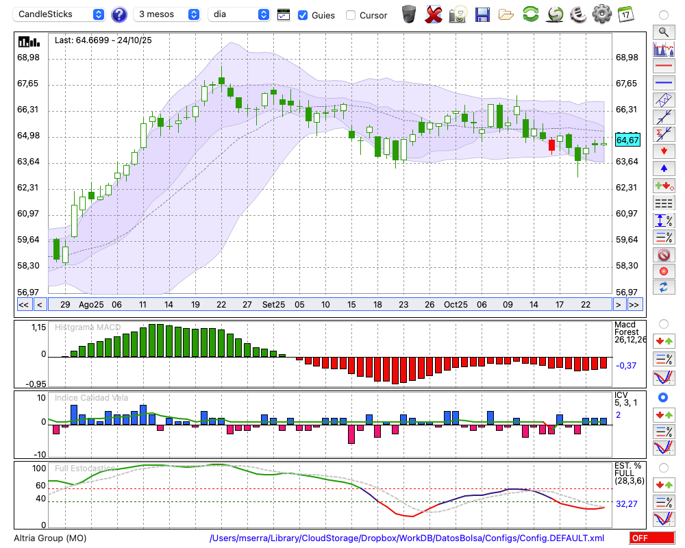Open the calendar date icon

pos(625,14)
